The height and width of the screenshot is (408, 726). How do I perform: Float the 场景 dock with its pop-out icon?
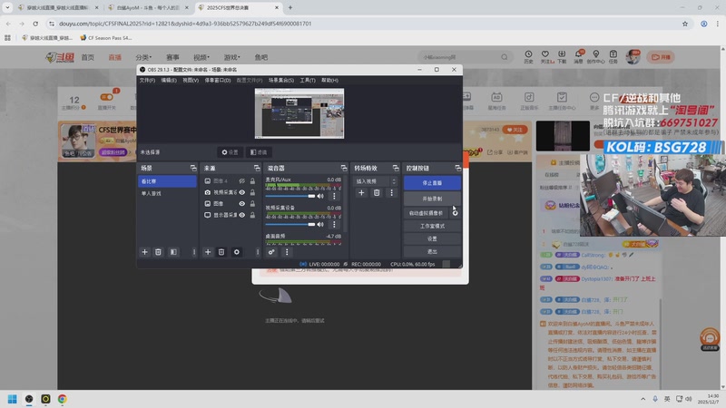coord(193,168)
